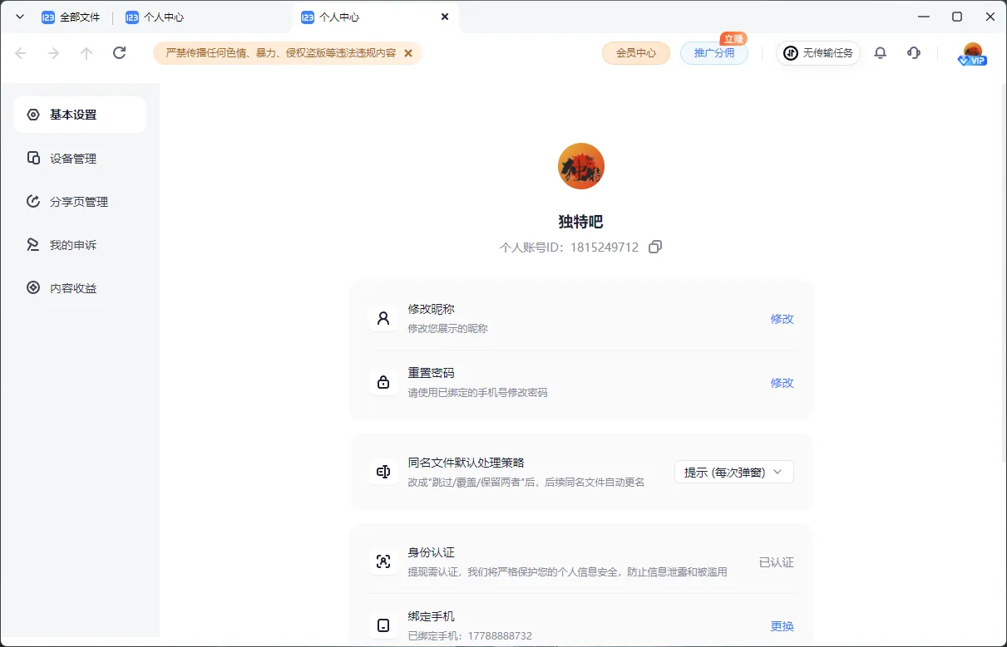Copy the account ID with the copy icon
Image resolution: width=1007 pixels, height=647 pixels.
click(x=655, y=247)
